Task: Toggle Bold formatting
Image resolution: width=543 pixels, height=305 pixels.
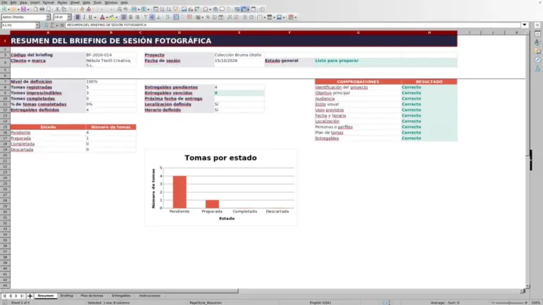Action: pos(78,17)
